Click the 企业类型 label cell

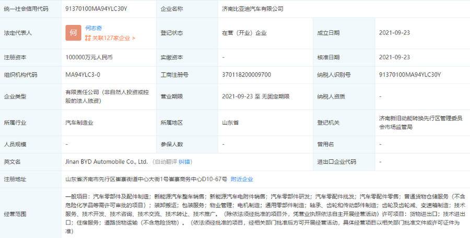pyautogui.click(x=31, y=96)
